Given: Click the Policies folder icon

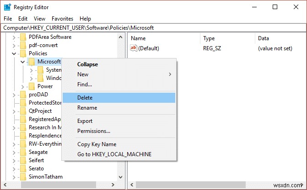Looking at the screenshot, I should tap(23, 53).
